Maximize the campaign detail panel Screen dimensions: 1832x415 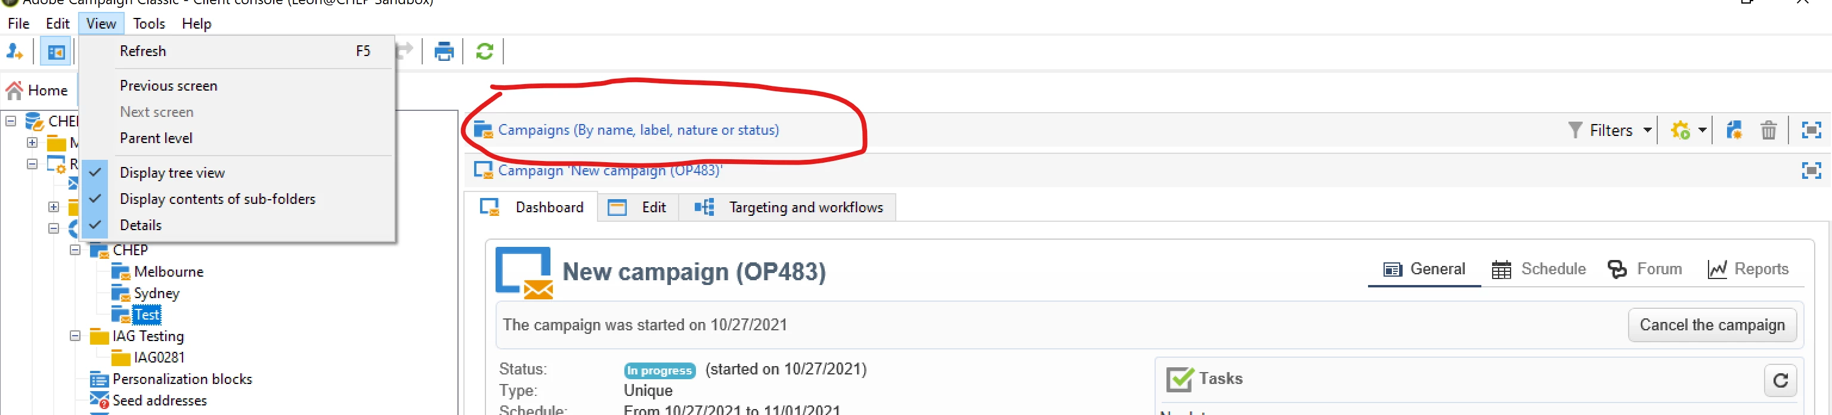[x=1811, y=171]
